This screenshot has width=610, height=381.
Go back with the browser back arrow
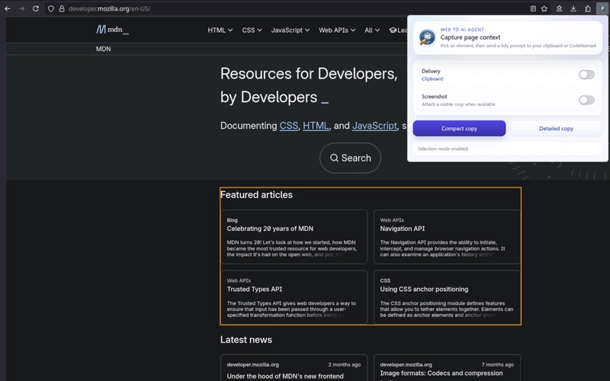point(8,8)
